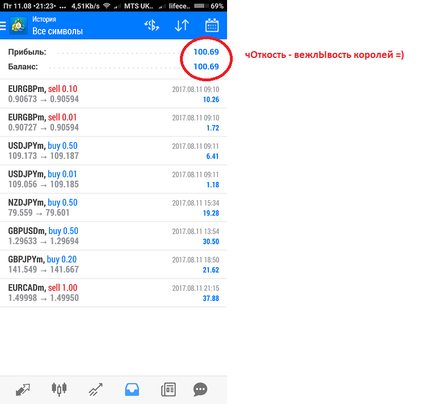Click timestamp 2017.08.11 15:34
The image size is (432, 404).
click(x=196, y=203)
